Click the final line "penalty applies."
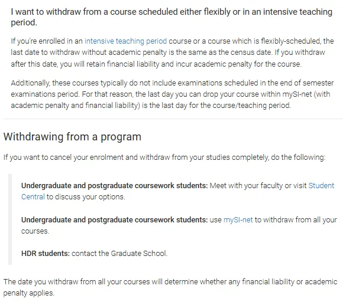 point(28,293)
